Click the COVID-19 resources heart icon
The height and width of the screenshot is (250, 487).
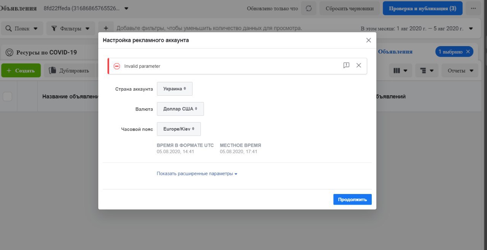click(x=10, y=52)
